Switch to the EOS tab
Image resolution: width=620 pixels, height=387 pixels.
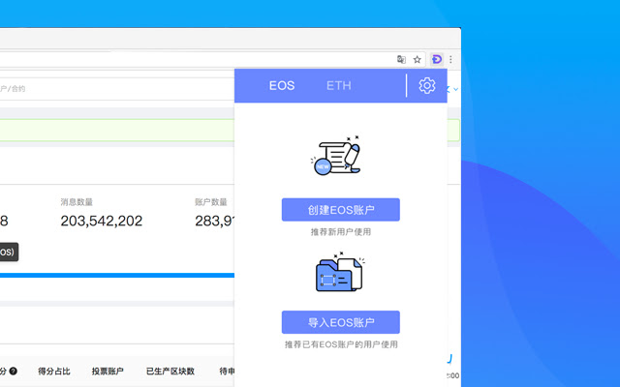point(282,86)
